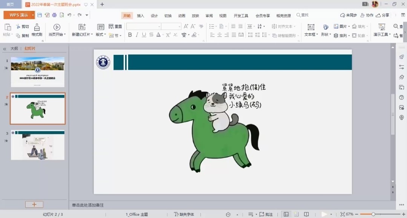Undo the last action
Screen dimensions: 407x218
[69, 15]
